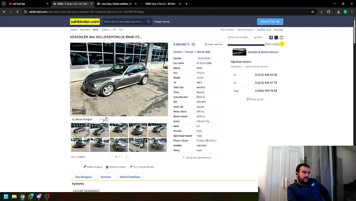The width and height of the screenshot is (356, 201).
Task: Add listing to favorites with star
Action: pos(238,37)
